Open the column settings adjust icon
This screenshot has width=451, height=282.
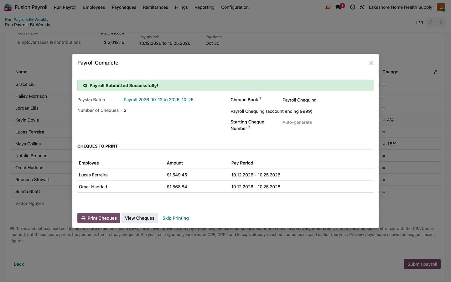(x=435, y=72)
